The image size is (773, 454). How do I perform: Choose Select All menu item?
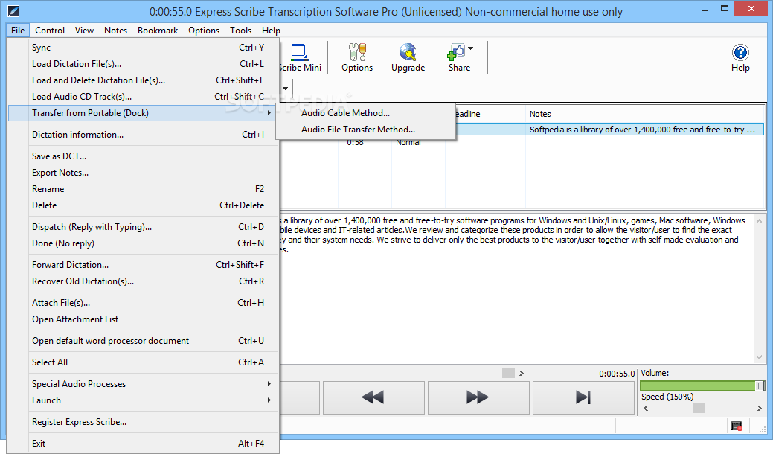tap(144, 362)
